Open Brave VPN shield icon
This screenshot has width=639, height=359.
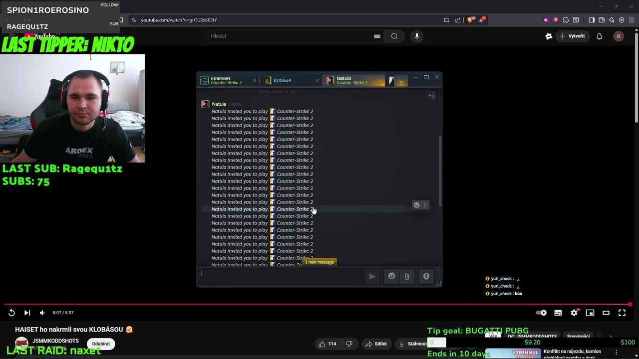622,20
